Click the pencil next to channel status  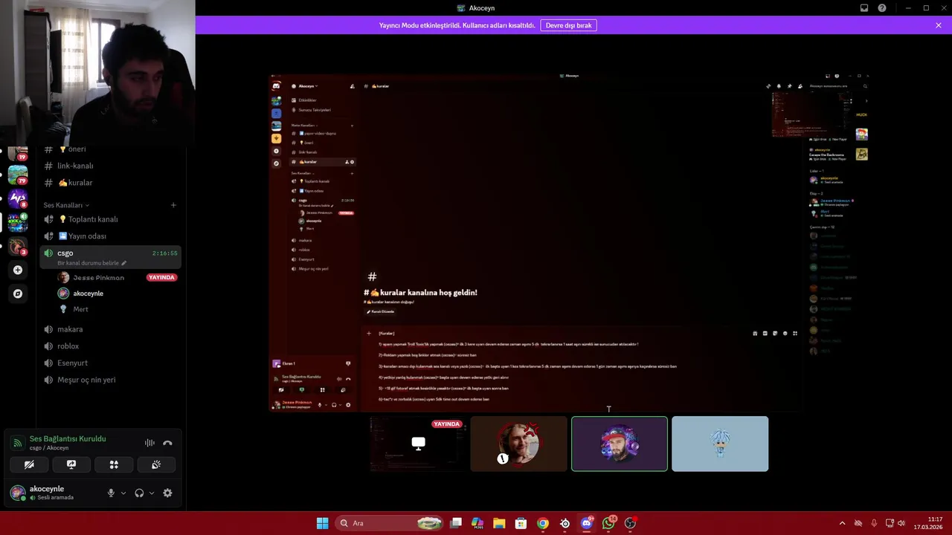coord(124,263)
